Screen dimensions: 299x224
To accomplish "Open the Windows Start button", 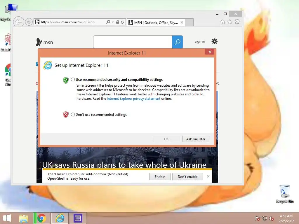I will click(x=7, y=218).
